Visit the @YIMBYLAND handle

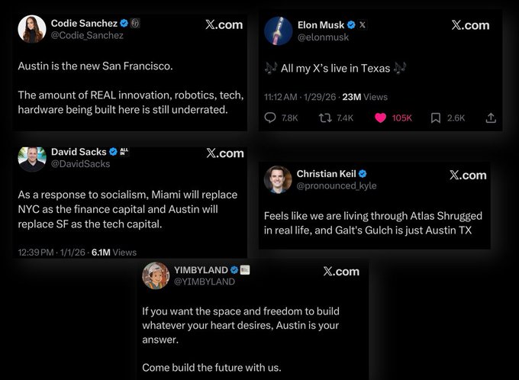click(205, 282)
